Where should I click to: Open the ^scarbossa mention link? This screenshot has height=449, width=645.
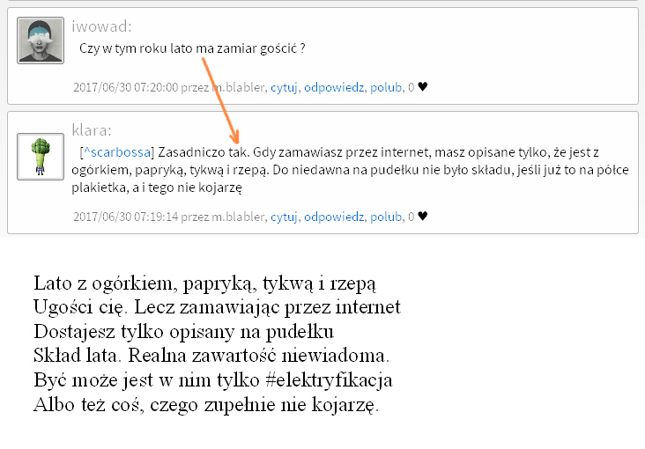(116, 151)
